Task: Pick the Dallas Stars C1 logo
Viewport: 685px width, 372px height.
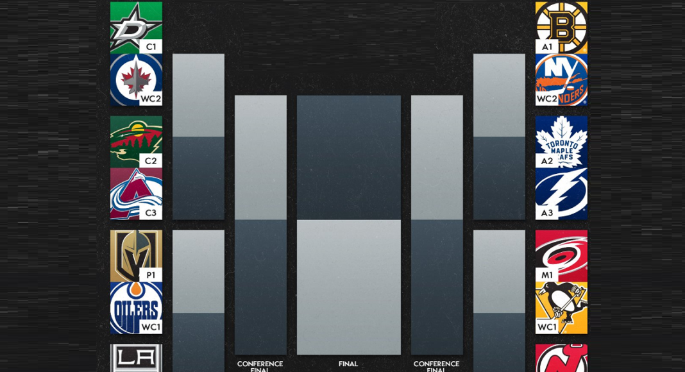Action: point(137,28)
